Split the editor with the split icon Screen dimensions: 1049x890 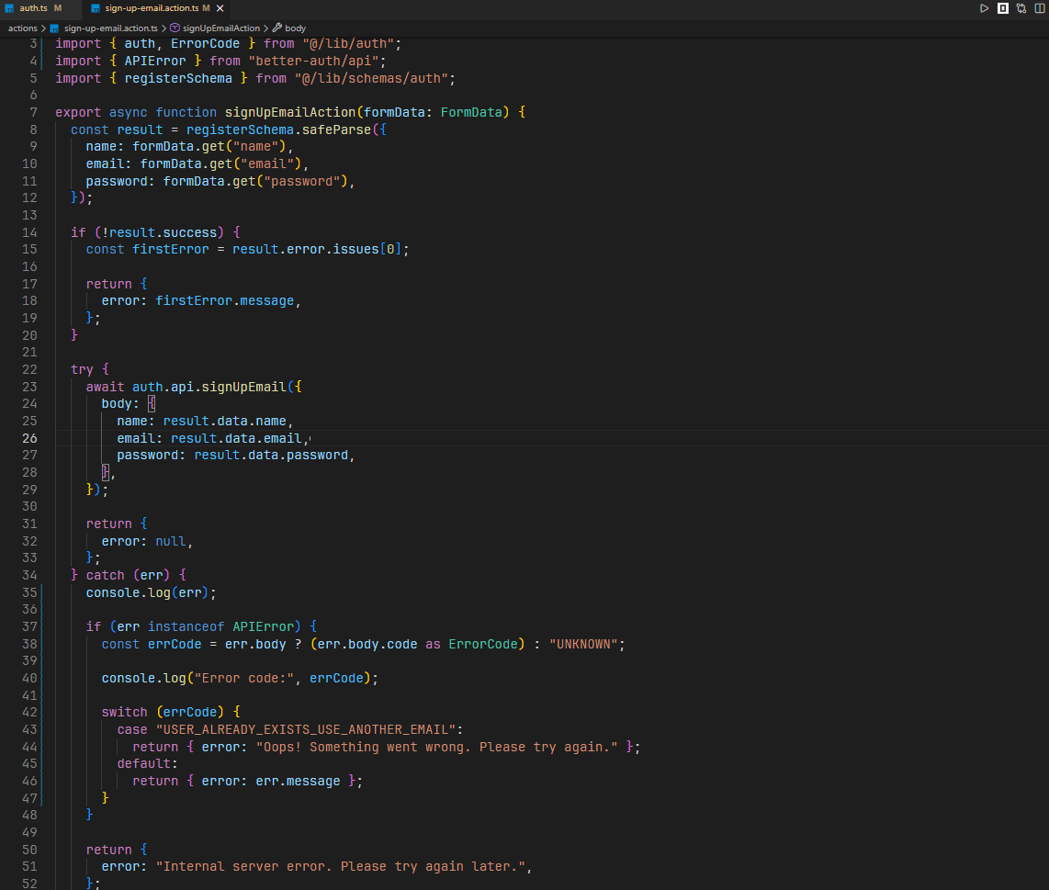pyautogui.click(x=1040, y=8)
